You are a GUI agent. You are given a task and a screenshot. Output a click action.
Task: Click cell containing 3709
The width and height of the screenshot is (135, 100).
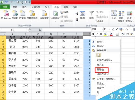77,41
